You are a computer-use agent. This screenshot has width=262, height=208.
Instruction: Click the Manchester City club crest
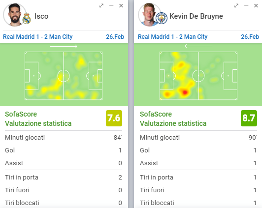(x=162, y=18)
